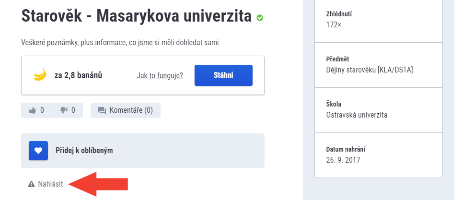Open the "Jak to funguje?" link
463x202 pixels.
pos(160,75)
